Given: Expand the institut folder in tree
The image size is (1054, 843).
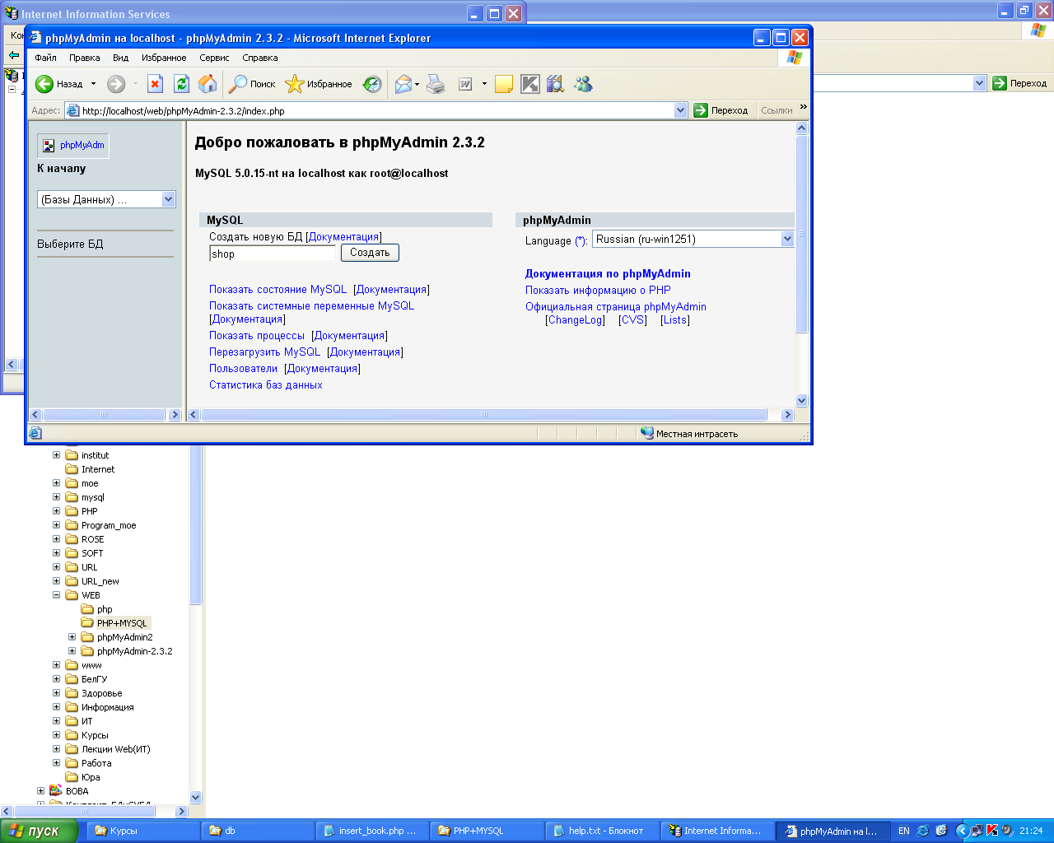Looking at the screenshot, I should coord(57,455).
